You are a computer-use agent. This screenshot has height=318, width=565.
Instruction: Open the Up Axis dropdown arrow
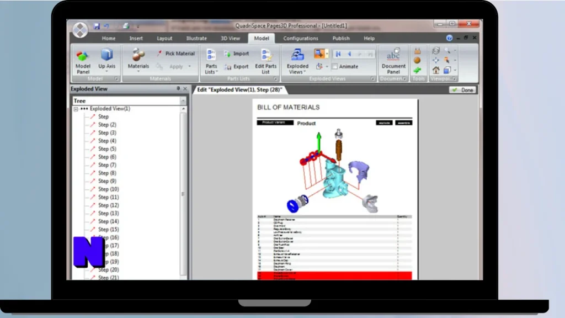click(x=106, y=71)
